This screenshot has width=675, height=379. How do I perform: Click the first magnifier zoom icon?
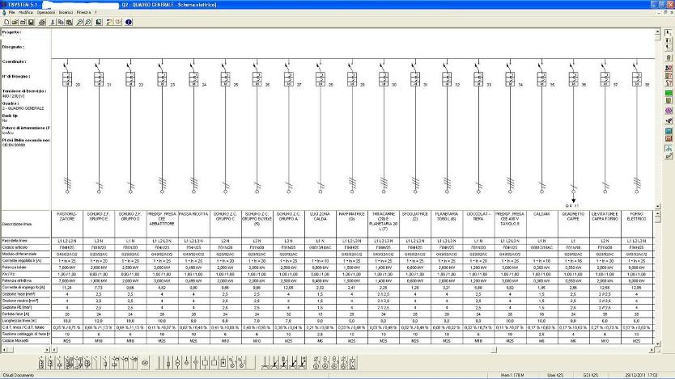[80, 22]
